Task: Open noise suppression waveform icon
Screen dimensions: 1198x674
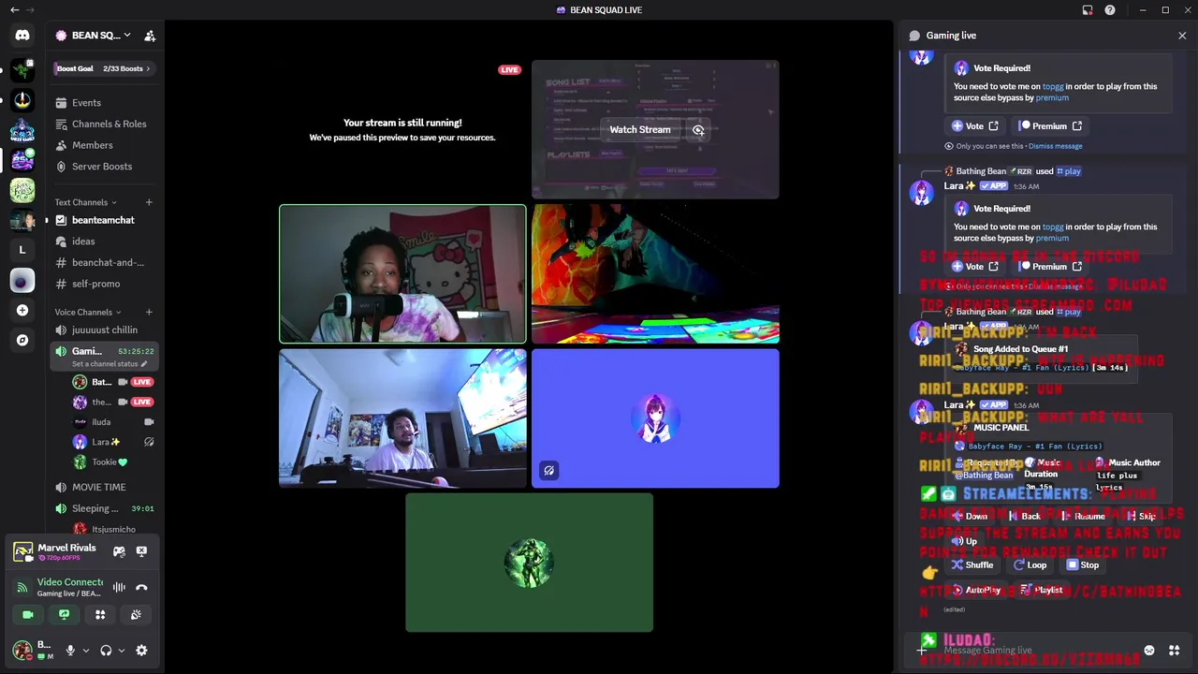Action: 119,587
